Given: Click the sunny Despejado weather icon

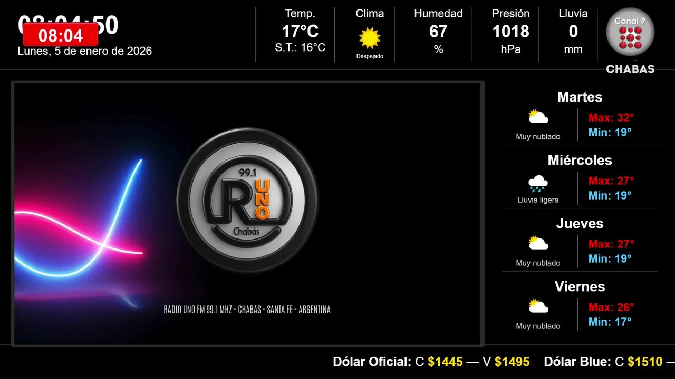Looking at the screenshot, I should point(370,38).
